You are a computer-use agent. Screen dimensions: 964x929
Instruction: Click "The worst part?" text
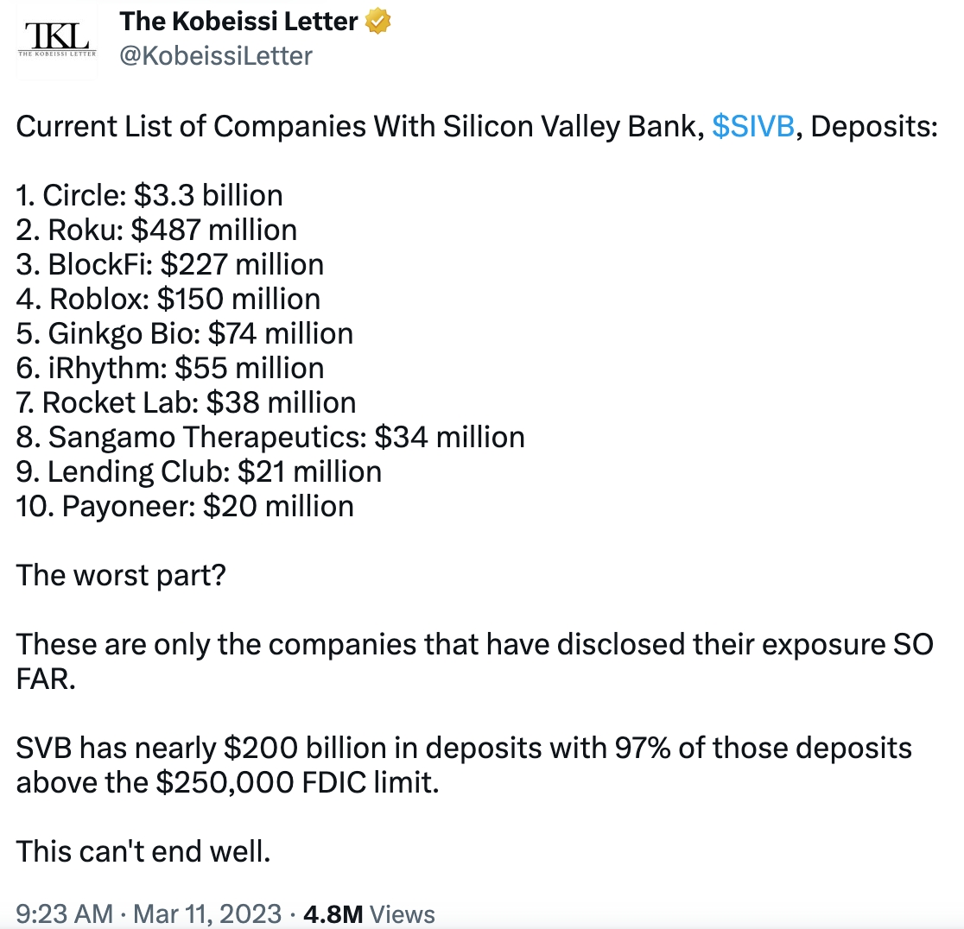point(121,575)
